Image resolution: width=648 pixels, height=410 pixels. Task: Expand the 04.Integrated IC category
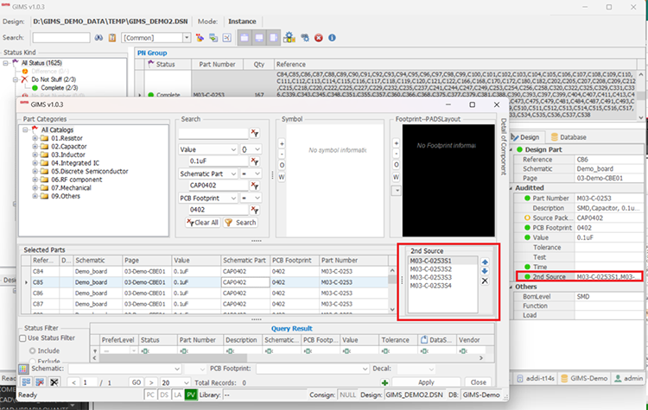click(35, 162)
